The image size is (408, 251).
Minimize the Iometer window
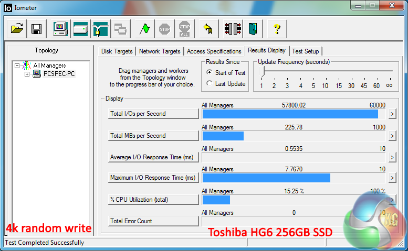click(358, 6)
